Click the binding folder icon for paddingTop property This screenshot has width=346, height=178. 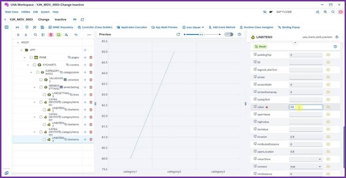328,55
